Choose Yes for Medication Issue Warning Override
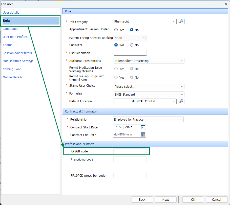Image resolution: width=230 pixels, height=205 pixels. 116,69
